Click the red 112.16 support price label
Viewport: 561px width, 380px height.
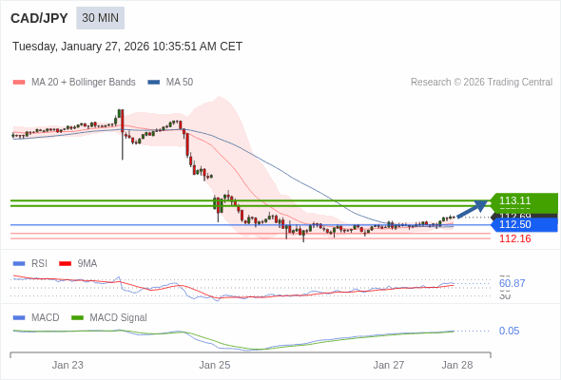(x=515, y=238)
